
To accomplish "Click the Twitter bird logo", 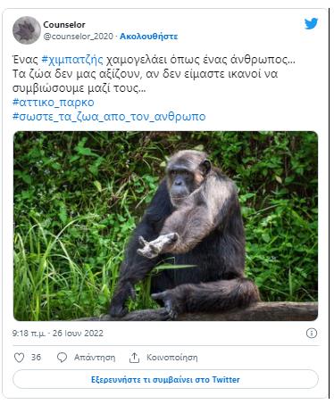I will tap(311, 24).
